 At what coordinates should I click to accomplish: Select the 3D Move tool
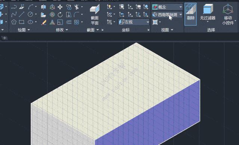coord(52,7)
